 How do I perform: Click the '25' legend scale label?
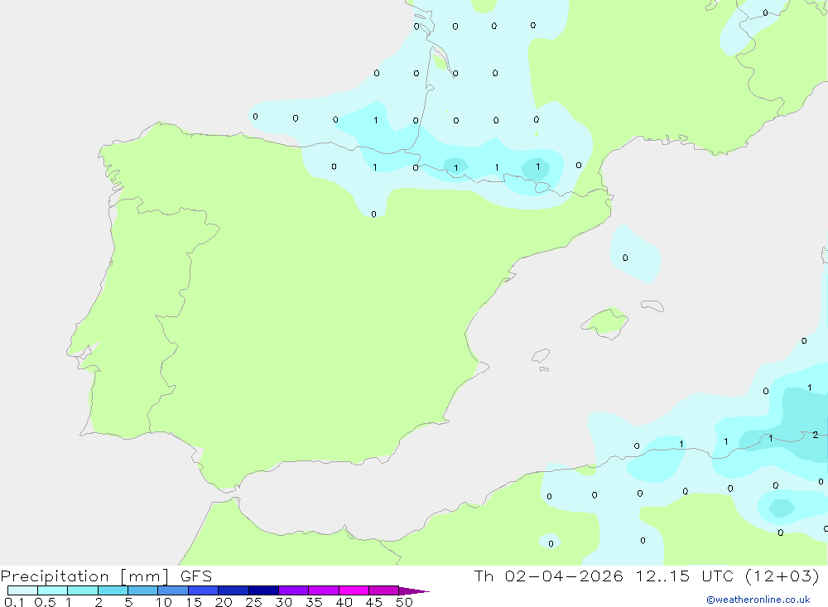tap(253, 602)
